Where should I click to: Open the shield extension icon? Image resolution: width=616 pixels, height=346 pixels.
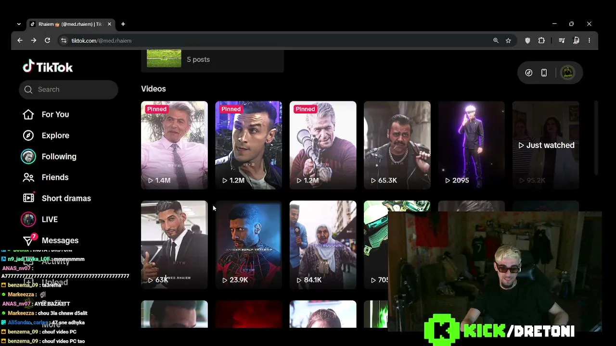(527, 41)
